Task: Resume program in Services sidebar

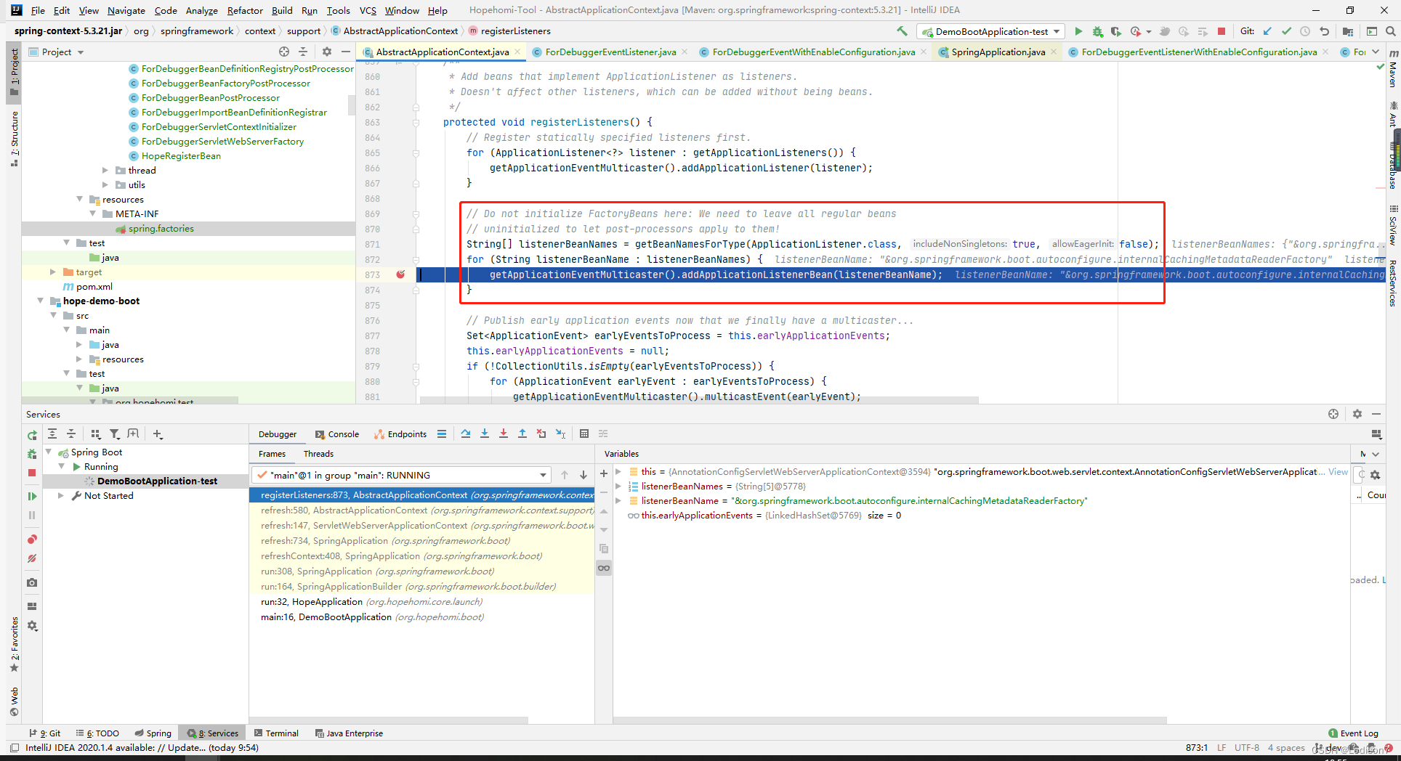Action: coord(32,496)
